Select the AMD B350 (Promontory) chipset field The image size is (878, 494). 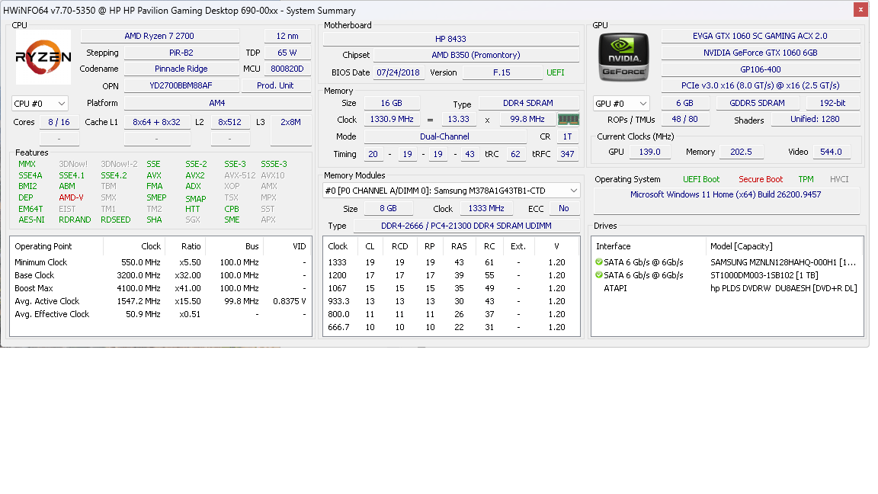tap(476, 55)
